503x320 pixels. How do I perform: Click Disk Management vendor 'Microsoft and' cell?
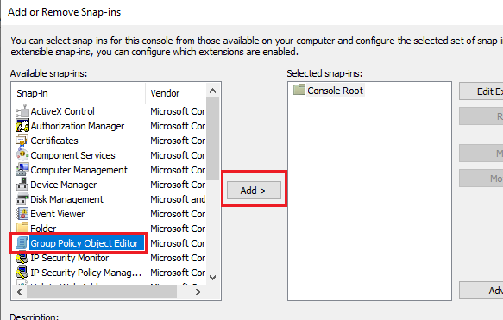click(178, 199)
